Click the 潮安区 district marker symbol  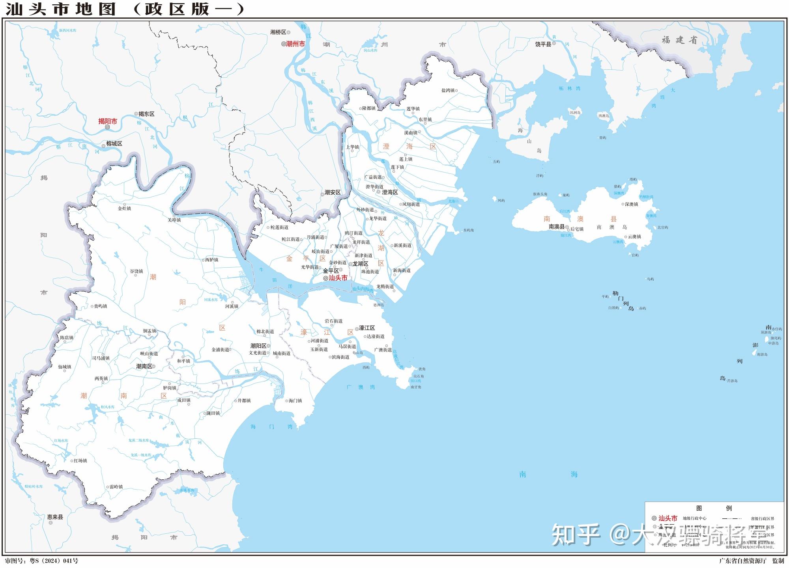click(322, 195)
